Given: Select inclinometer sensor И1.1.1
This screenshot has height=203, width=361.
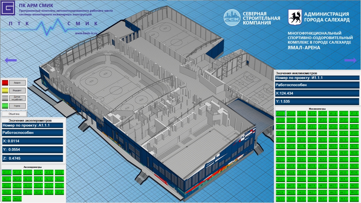Looking at the screenshot, I should point(281,113).
